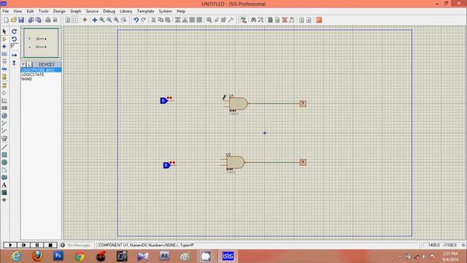
Task: Pick the 2D text tool
Action: pos(4,185)
